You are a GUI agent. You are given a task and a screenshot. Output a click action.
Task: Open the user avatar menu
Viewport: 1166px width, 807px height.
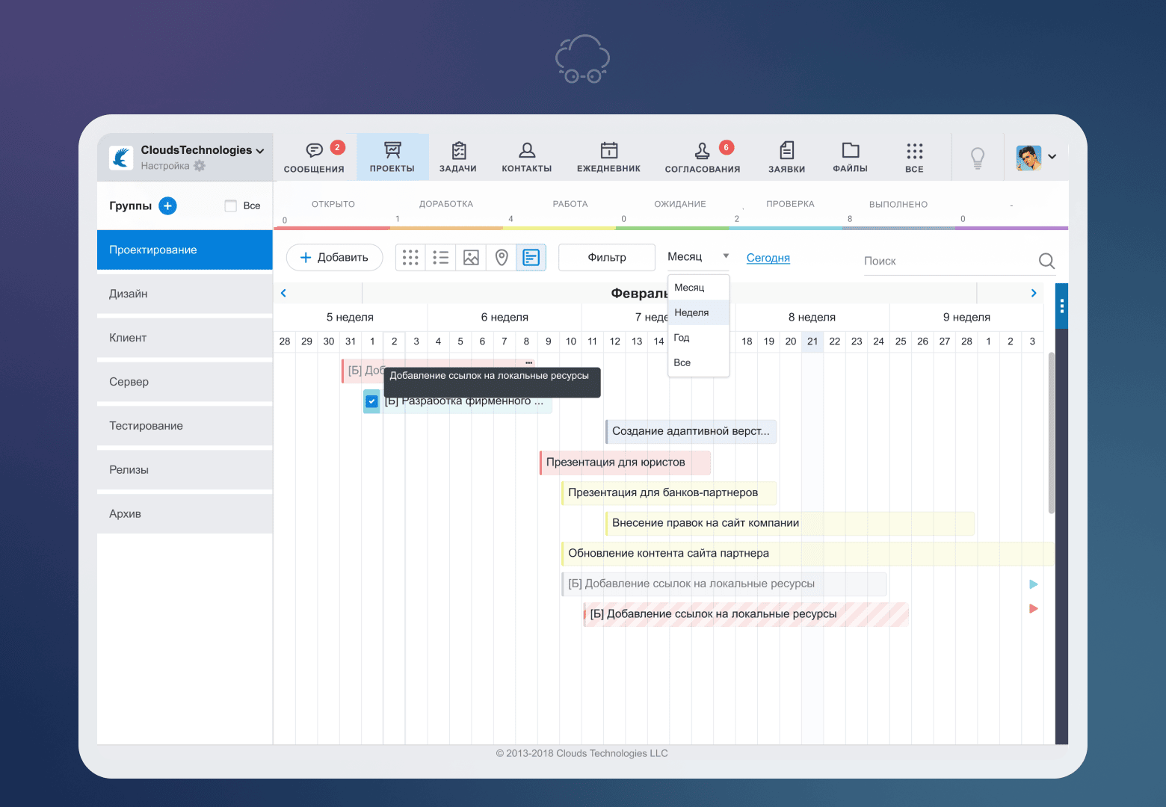(1036, 157)
